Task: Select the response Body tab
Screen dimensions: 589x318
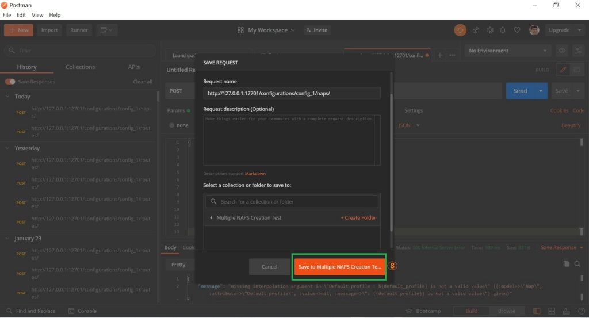Action: (170, 247)
